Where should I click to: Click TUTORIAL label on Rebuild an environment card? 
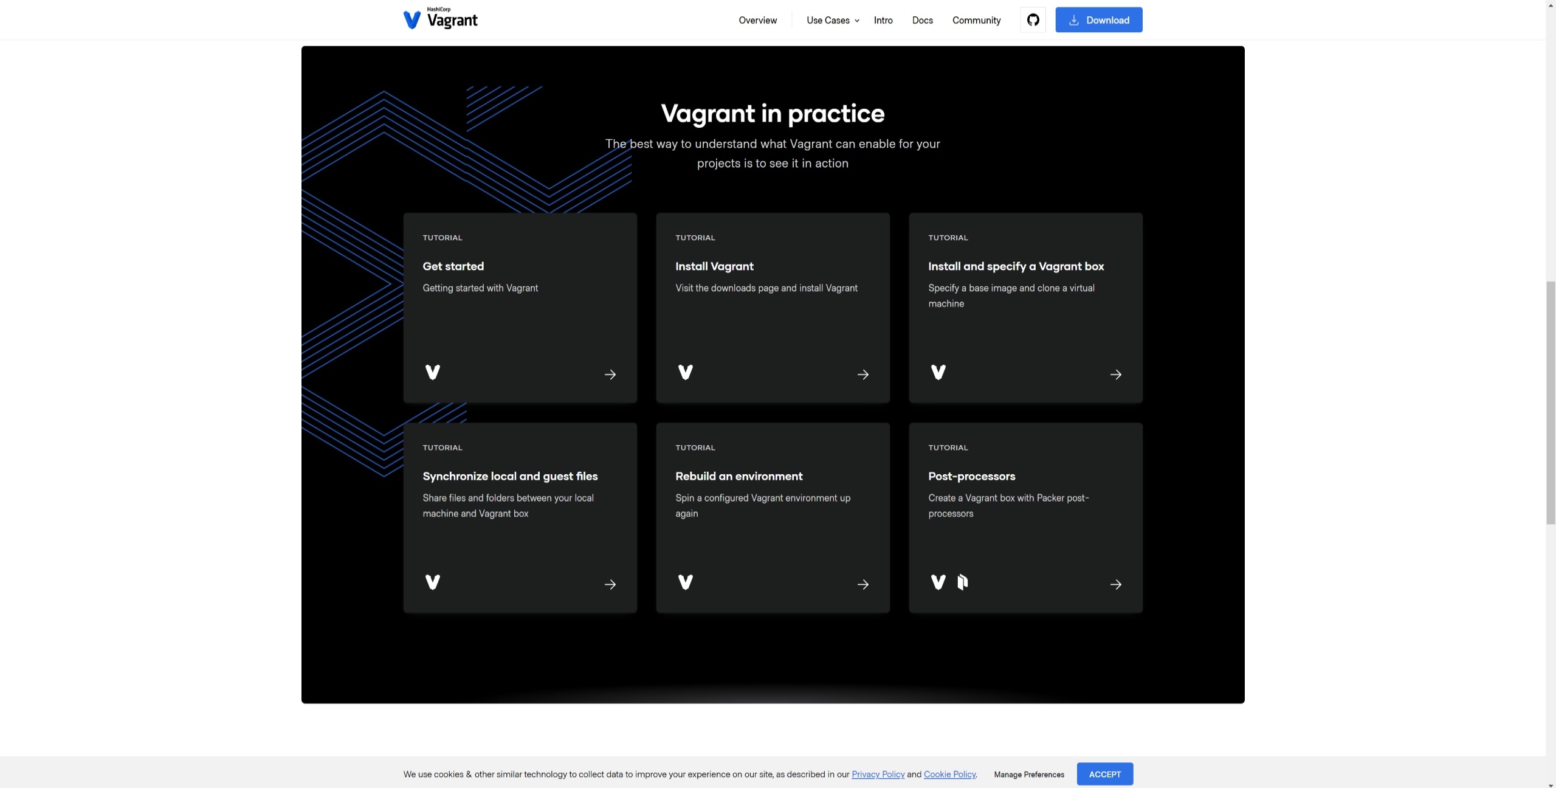click(695, 448)
